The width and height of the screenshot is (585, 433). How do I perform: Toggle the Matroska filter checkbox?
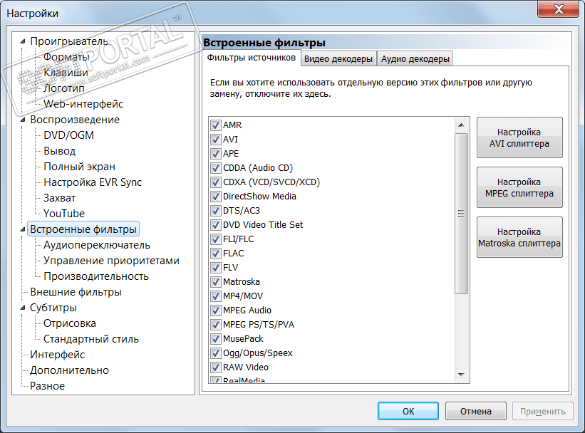(215, 281)
